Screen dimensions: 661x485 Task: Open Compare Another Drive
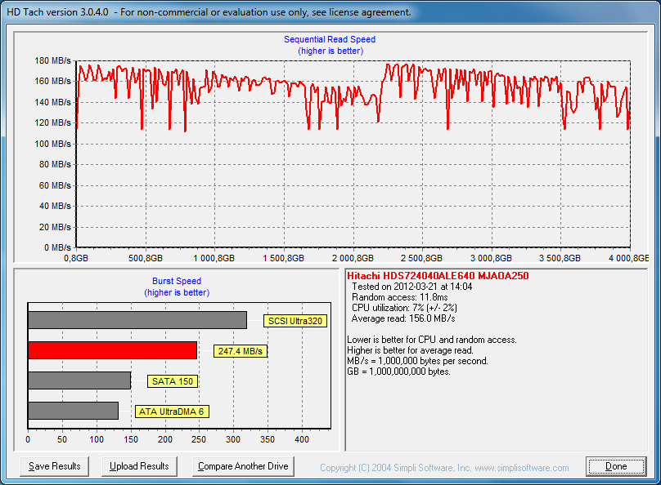click(243, 466)
